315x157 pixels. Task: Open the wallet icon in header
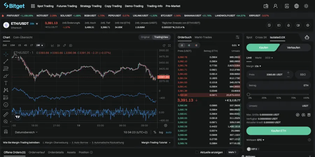266,6
